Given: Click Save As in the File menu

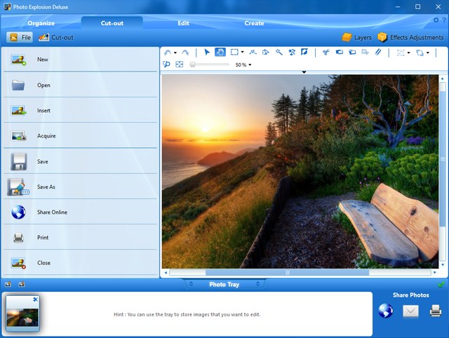Looking at the screenshot, I should click(46, 187).
